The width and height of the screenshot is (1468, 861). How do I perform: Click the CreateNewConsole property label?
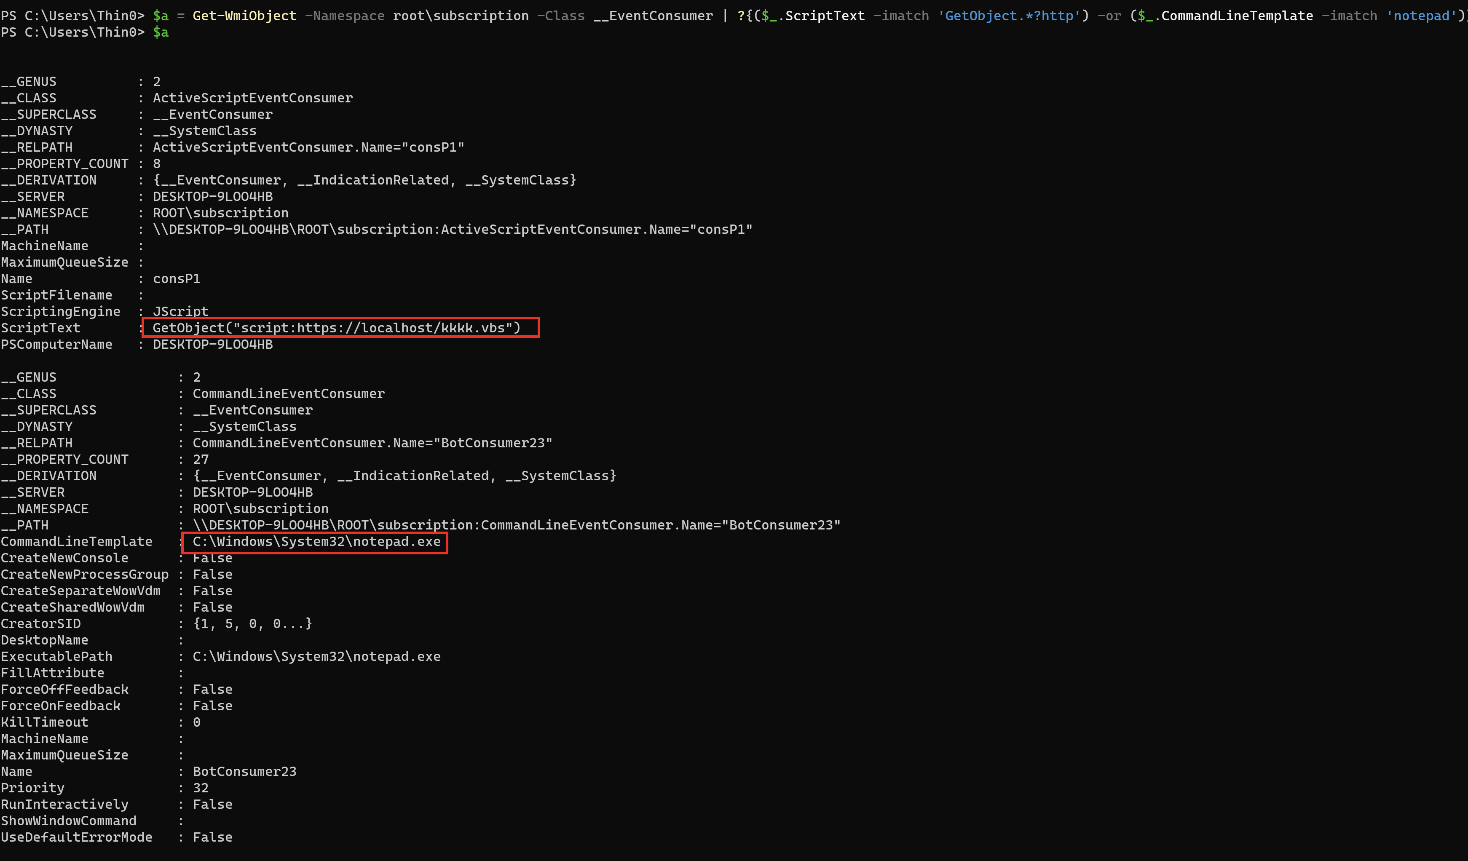click(64, 558)
